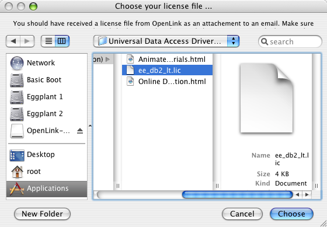Select Applications in the sidebar
The height and width of the screenshot is (227, 327).
click(47, 188)
